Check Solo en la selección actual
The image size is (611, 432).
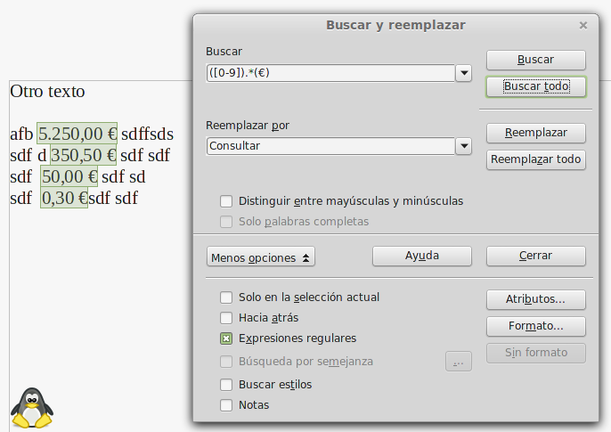click(x=226, y=298)
